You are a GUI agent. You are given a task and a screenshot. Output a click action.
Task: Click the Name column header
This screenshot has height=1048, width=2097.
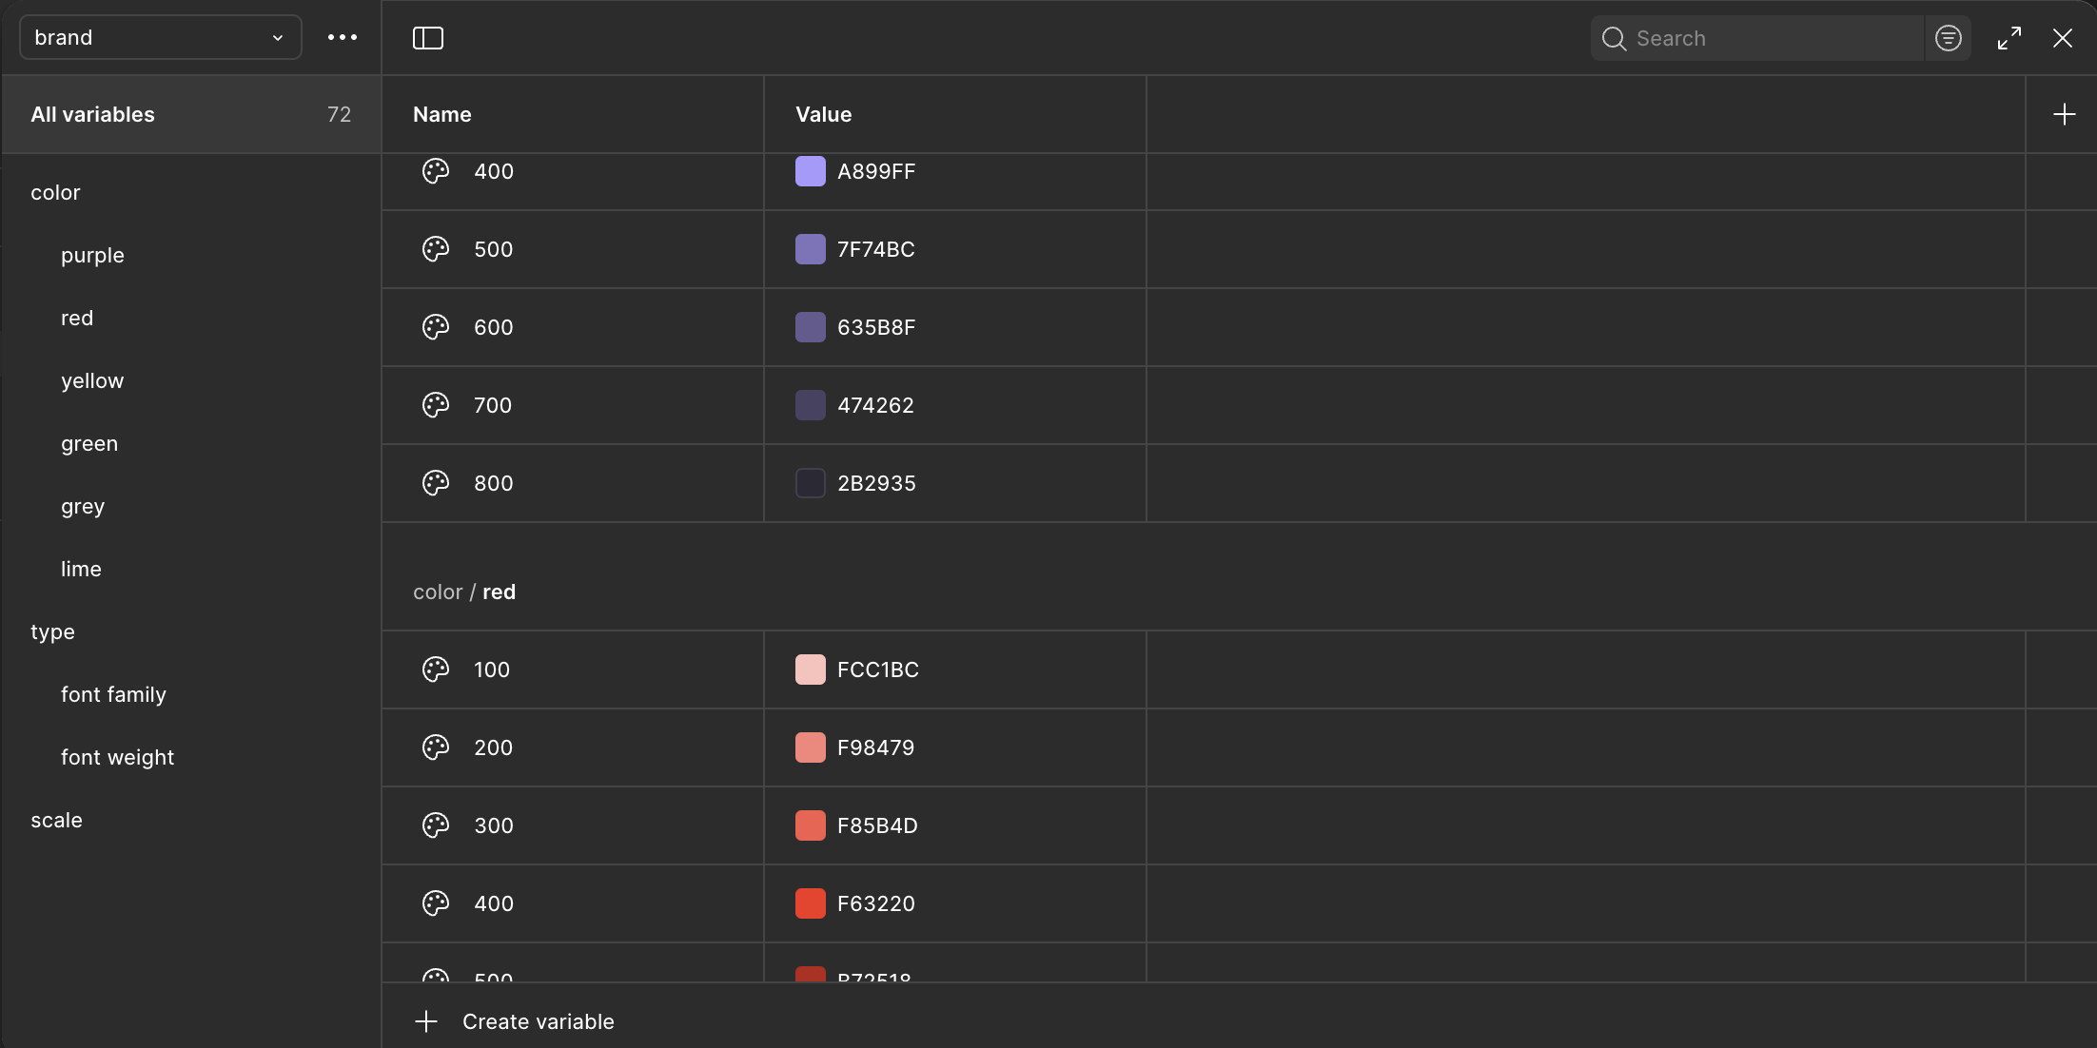[442, 115]
